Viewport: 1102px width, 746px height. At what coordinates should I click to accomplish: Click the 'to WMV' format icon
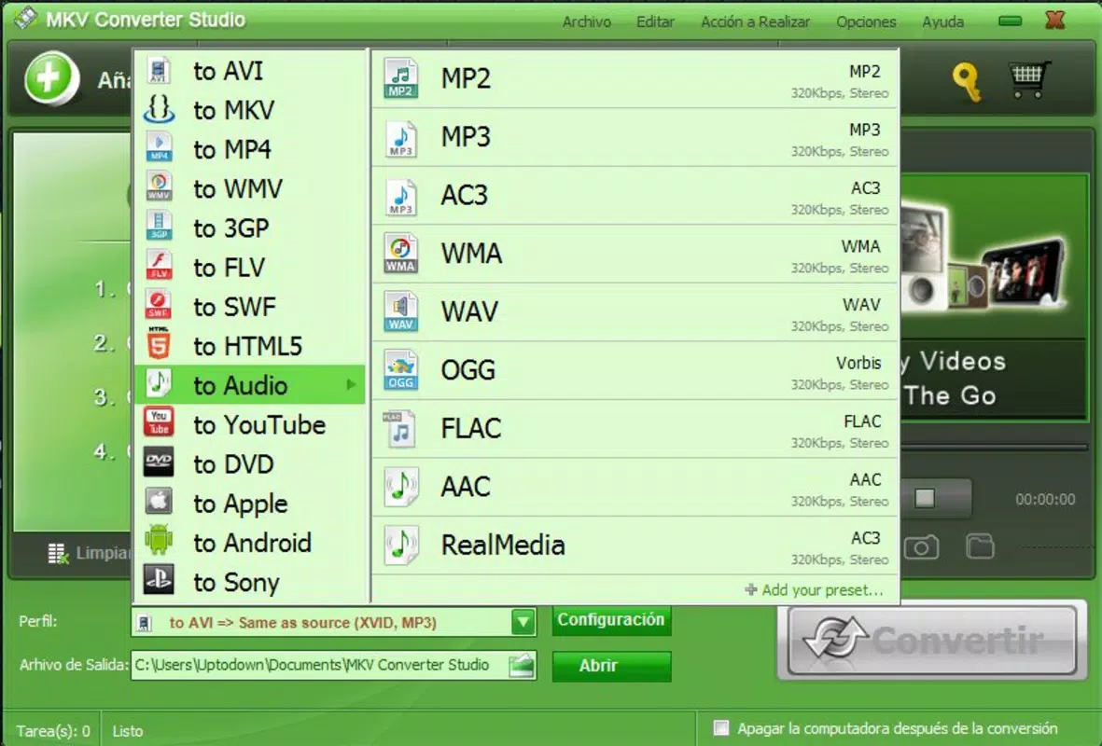(159, 188)
